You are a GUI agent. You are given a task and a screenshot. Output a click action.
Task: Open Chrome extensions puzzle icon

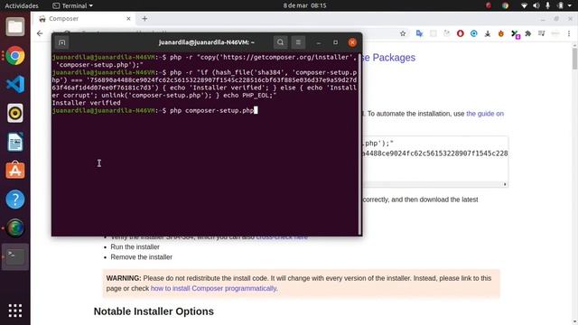[x=527, y=33]
